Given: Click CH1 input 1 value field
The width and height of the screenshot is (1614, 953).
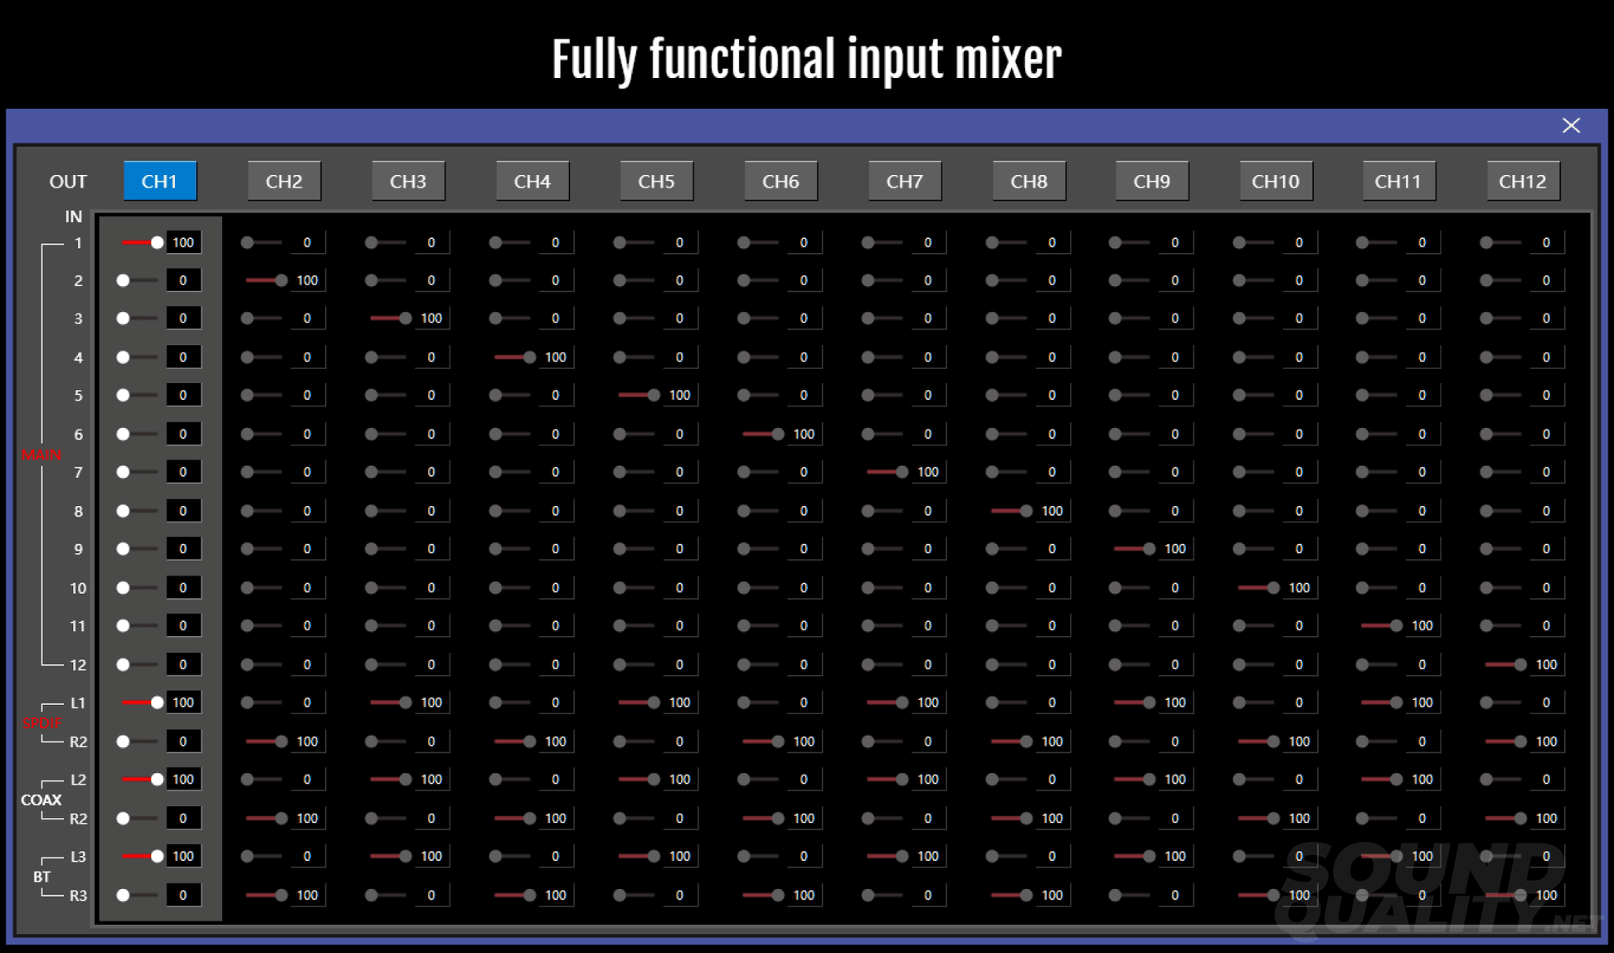Looking at the screenshot, I should [x=183, y=242].
